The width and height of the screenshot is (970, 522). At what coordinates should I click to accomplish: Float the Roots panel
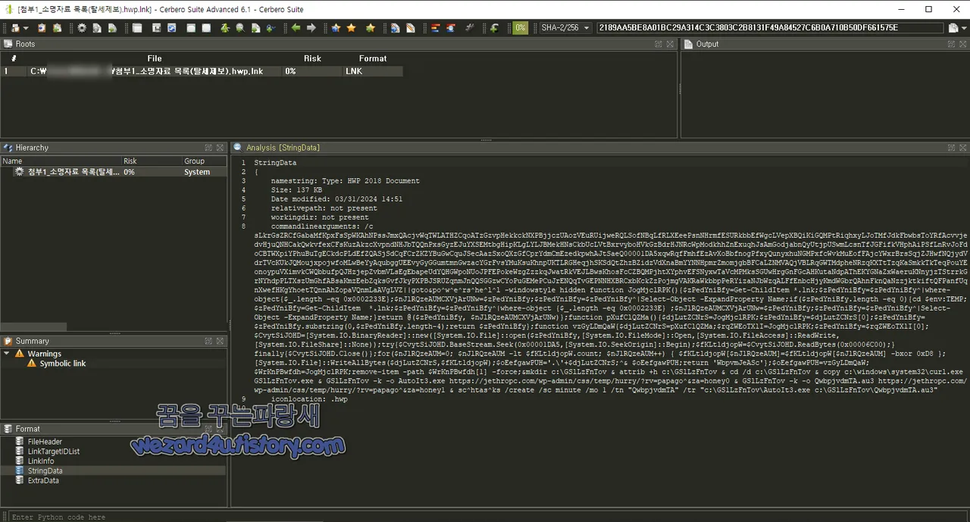(x=659, y=44)
